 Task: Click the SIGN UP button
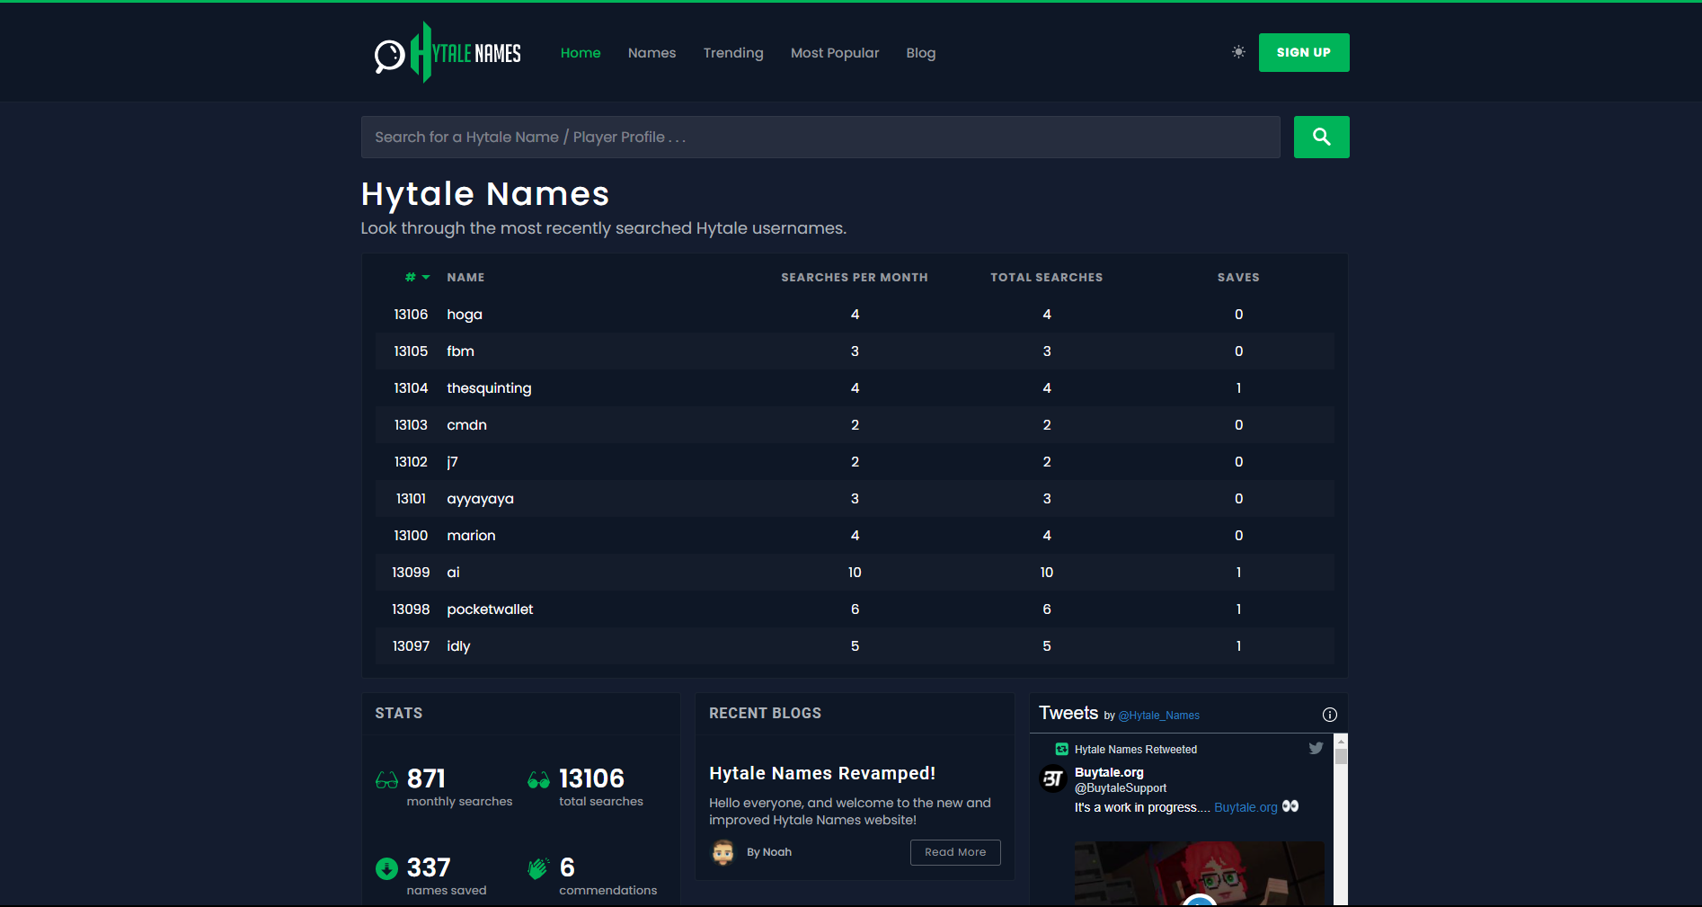[x=1303, y=52]
